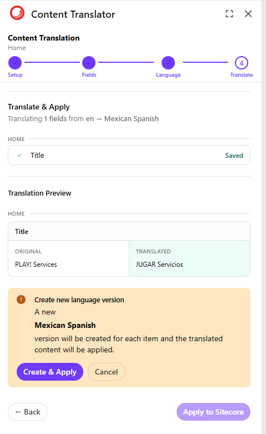Select the Title field row
This screenshot has width=266, height=434.
129,155
